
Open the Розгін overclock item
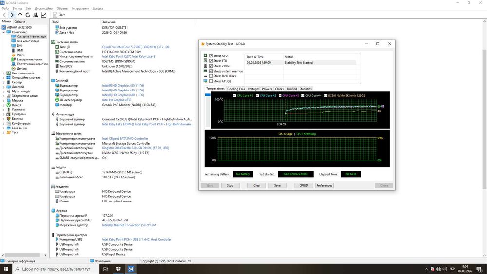tap(21, 55)
